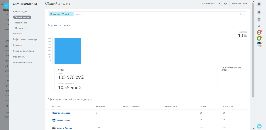Remove the 'Последние 30 дней' filter tag
The height and width of the screenshot is (130, 266).
tap(72, 14)
